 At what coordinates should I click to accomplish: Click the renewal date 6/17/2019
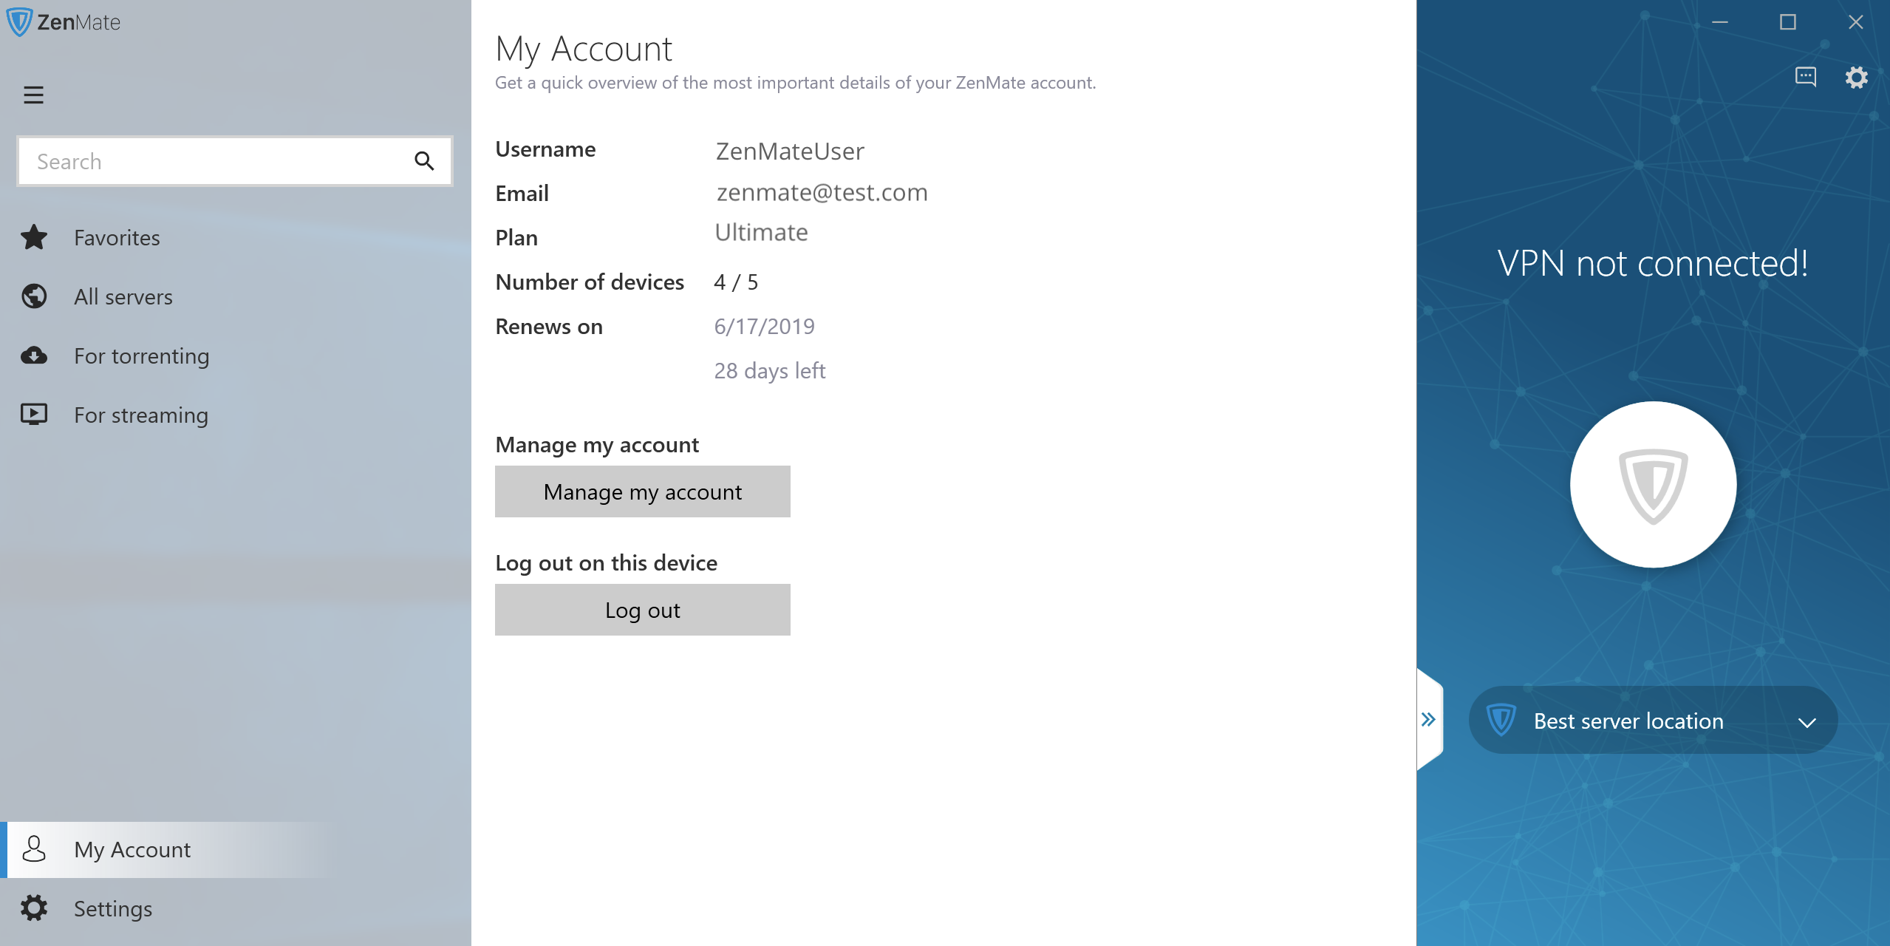(765, 326)
